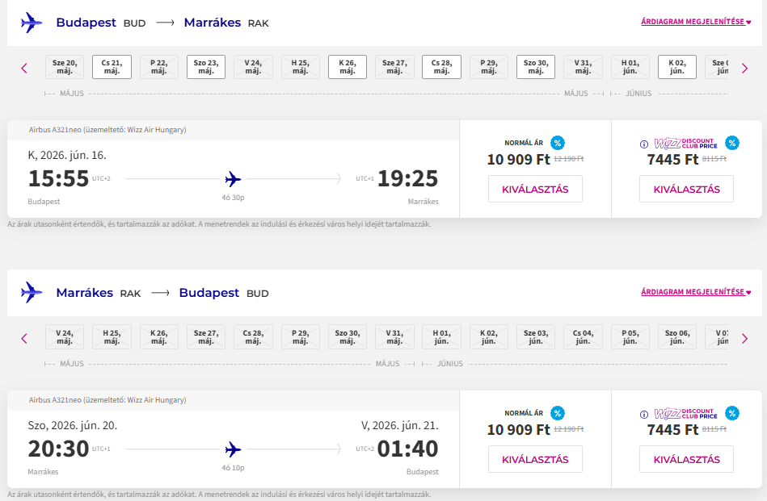This screenshot has width=767, height=501.
Task: Show later outbound dates with the right arrow
Action: click(x=744, y=69)
